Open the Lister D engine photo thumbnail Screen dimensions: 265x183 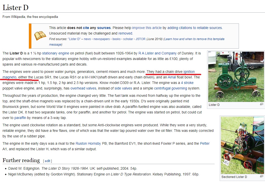click(x=236, y=77)
